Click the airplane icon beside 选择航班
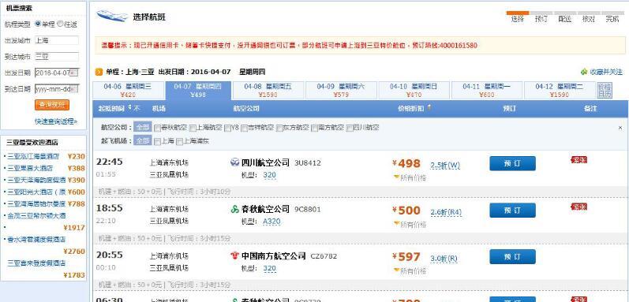Viewport: 629px width, 302px height. pyautogui.click(x=112, y=16)
